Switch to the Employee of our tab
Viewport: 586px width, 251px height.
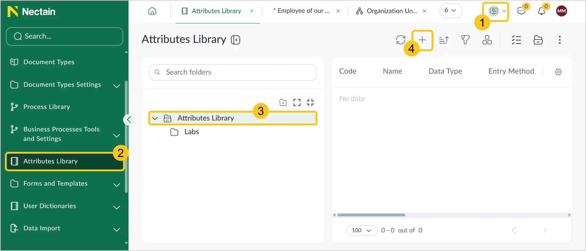pos(302,11)
